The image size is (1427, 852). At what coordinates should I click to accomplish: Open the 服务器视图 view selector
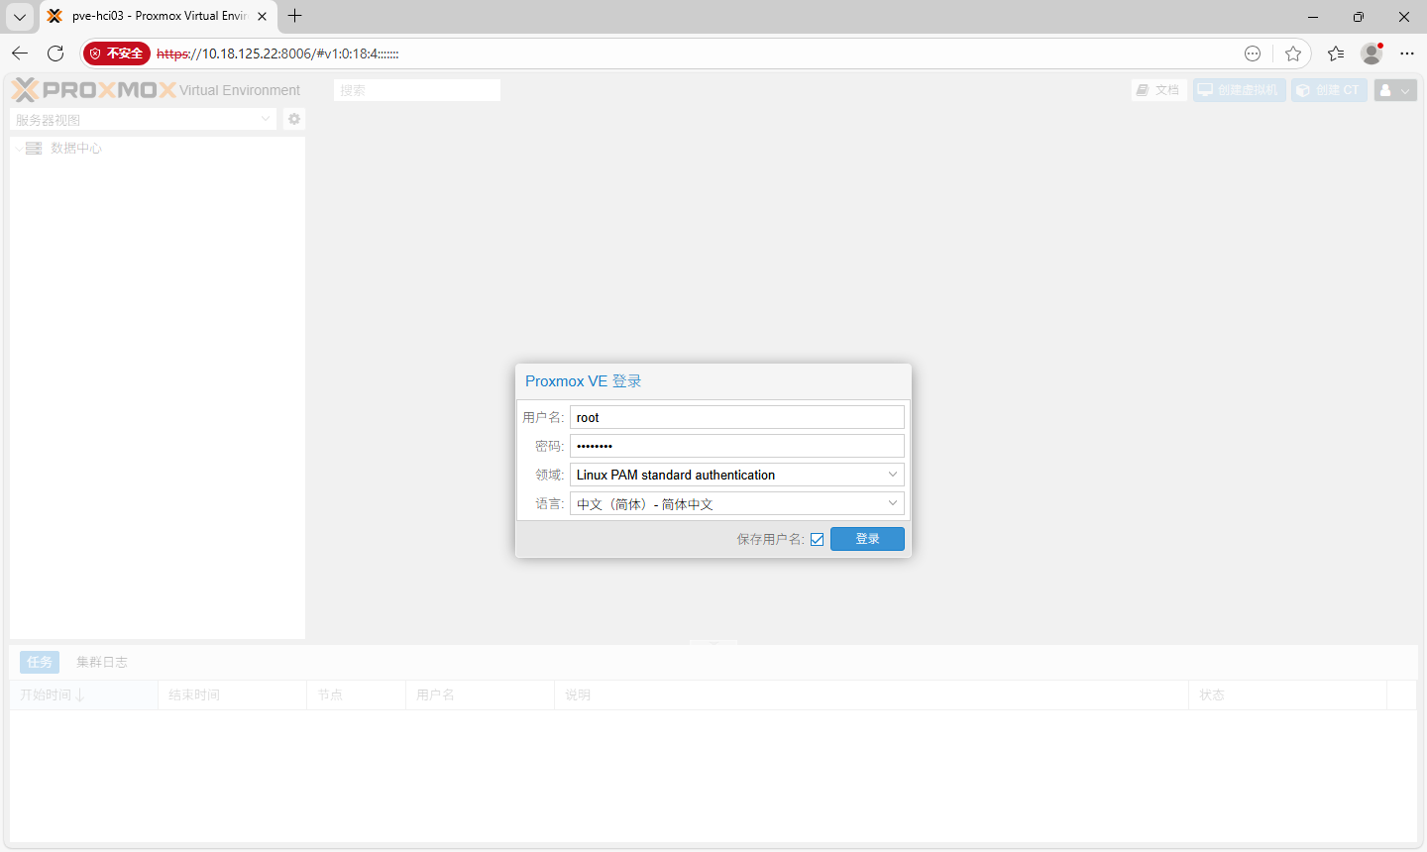(143, 120)
